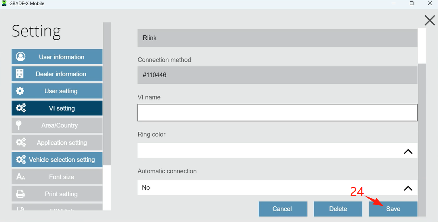This screenshot has width=438, height=222.
Task: Focus the VI name text field
Action: 277,112
